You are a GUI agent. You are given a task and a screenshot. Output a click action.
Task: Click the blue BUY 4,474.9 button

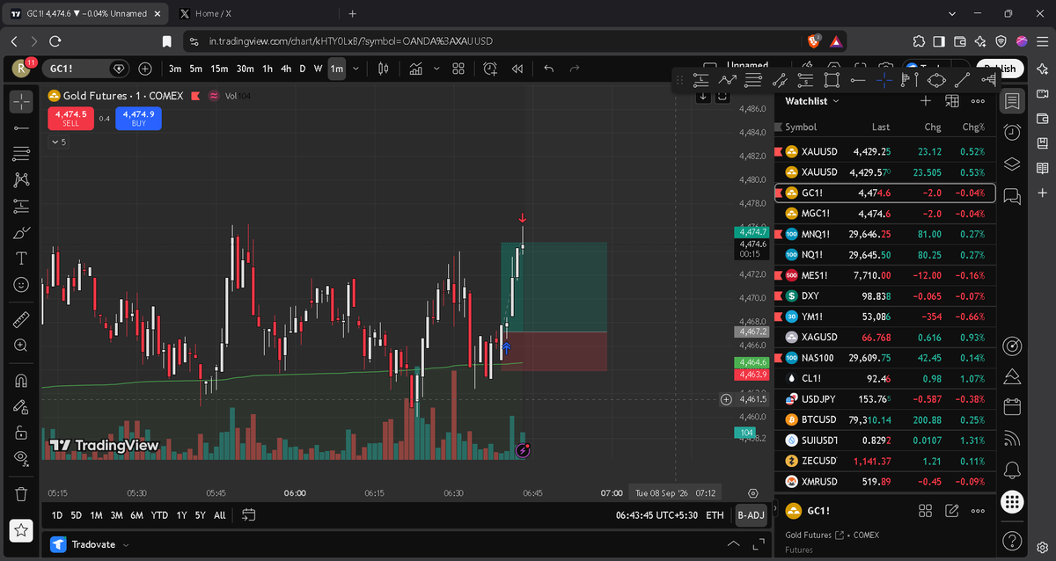pyautogui.click(x=138, y=118)
